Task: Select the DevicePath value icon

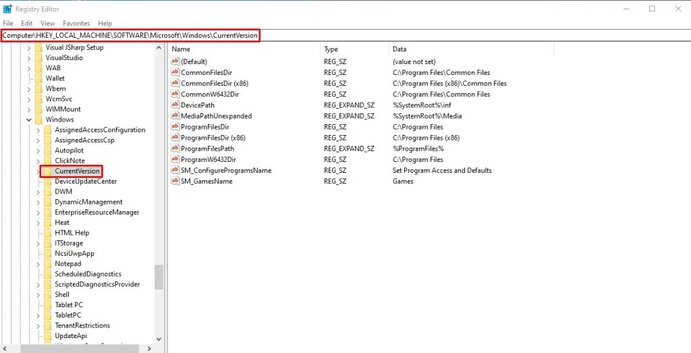Action: pyautogui.click(x=175, y=105)
